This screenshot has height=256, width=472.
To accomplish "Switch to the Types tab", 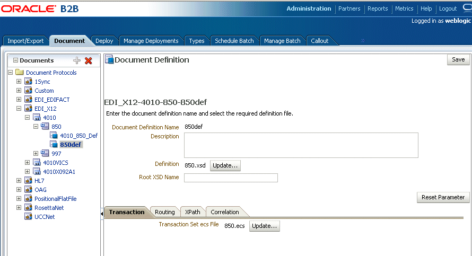I will 197,41.
